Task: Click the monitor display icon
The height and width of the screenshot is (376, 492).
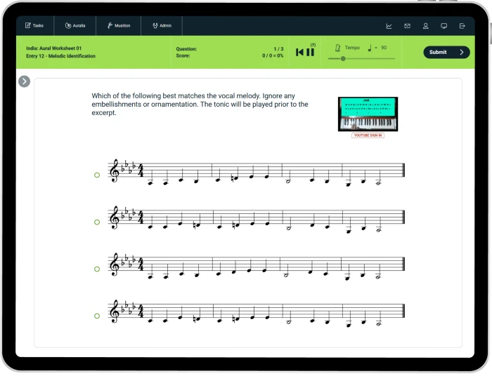Action: point(444,26)
